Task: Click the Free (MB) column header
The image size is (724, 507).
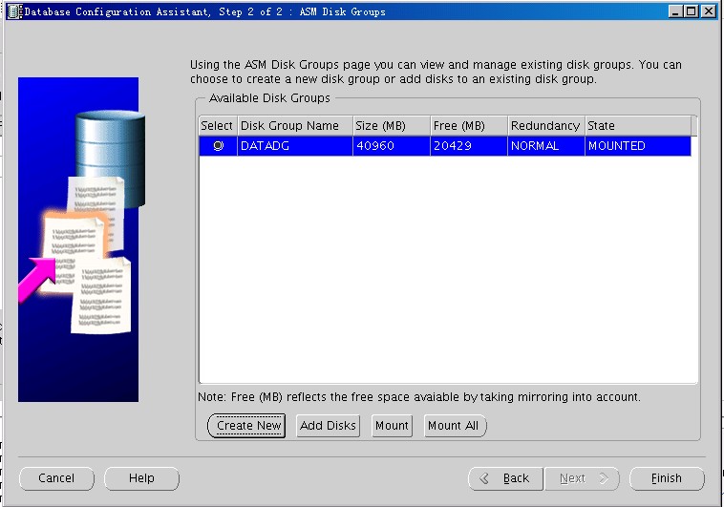Action: pos(469,126)
